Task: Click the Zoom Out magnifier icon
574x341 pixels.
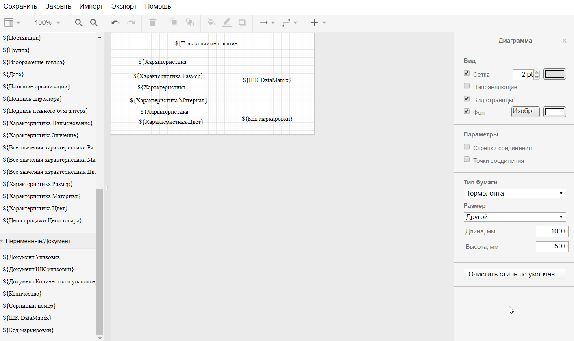Action: pyautogui.click(x=94, y=23)
